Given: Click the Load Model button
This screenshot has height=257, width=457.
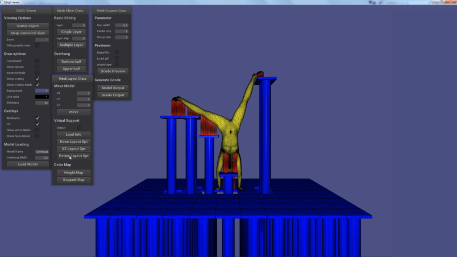Looking at the screenshot, I should (28, 164).
